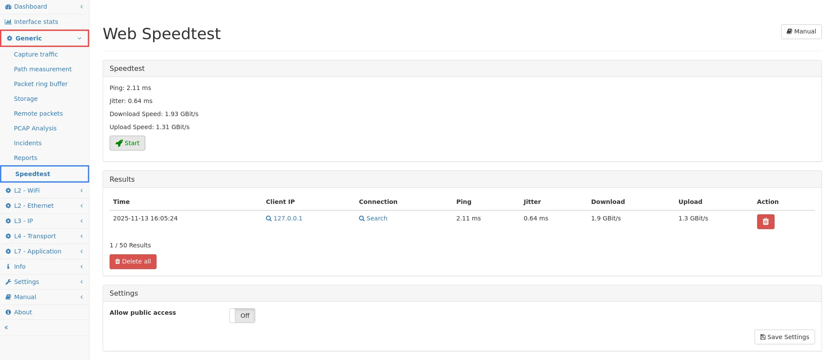The image size is (835, 360).
Task: Toggle the Allow public access switch
Action: (x=242, y=316)
